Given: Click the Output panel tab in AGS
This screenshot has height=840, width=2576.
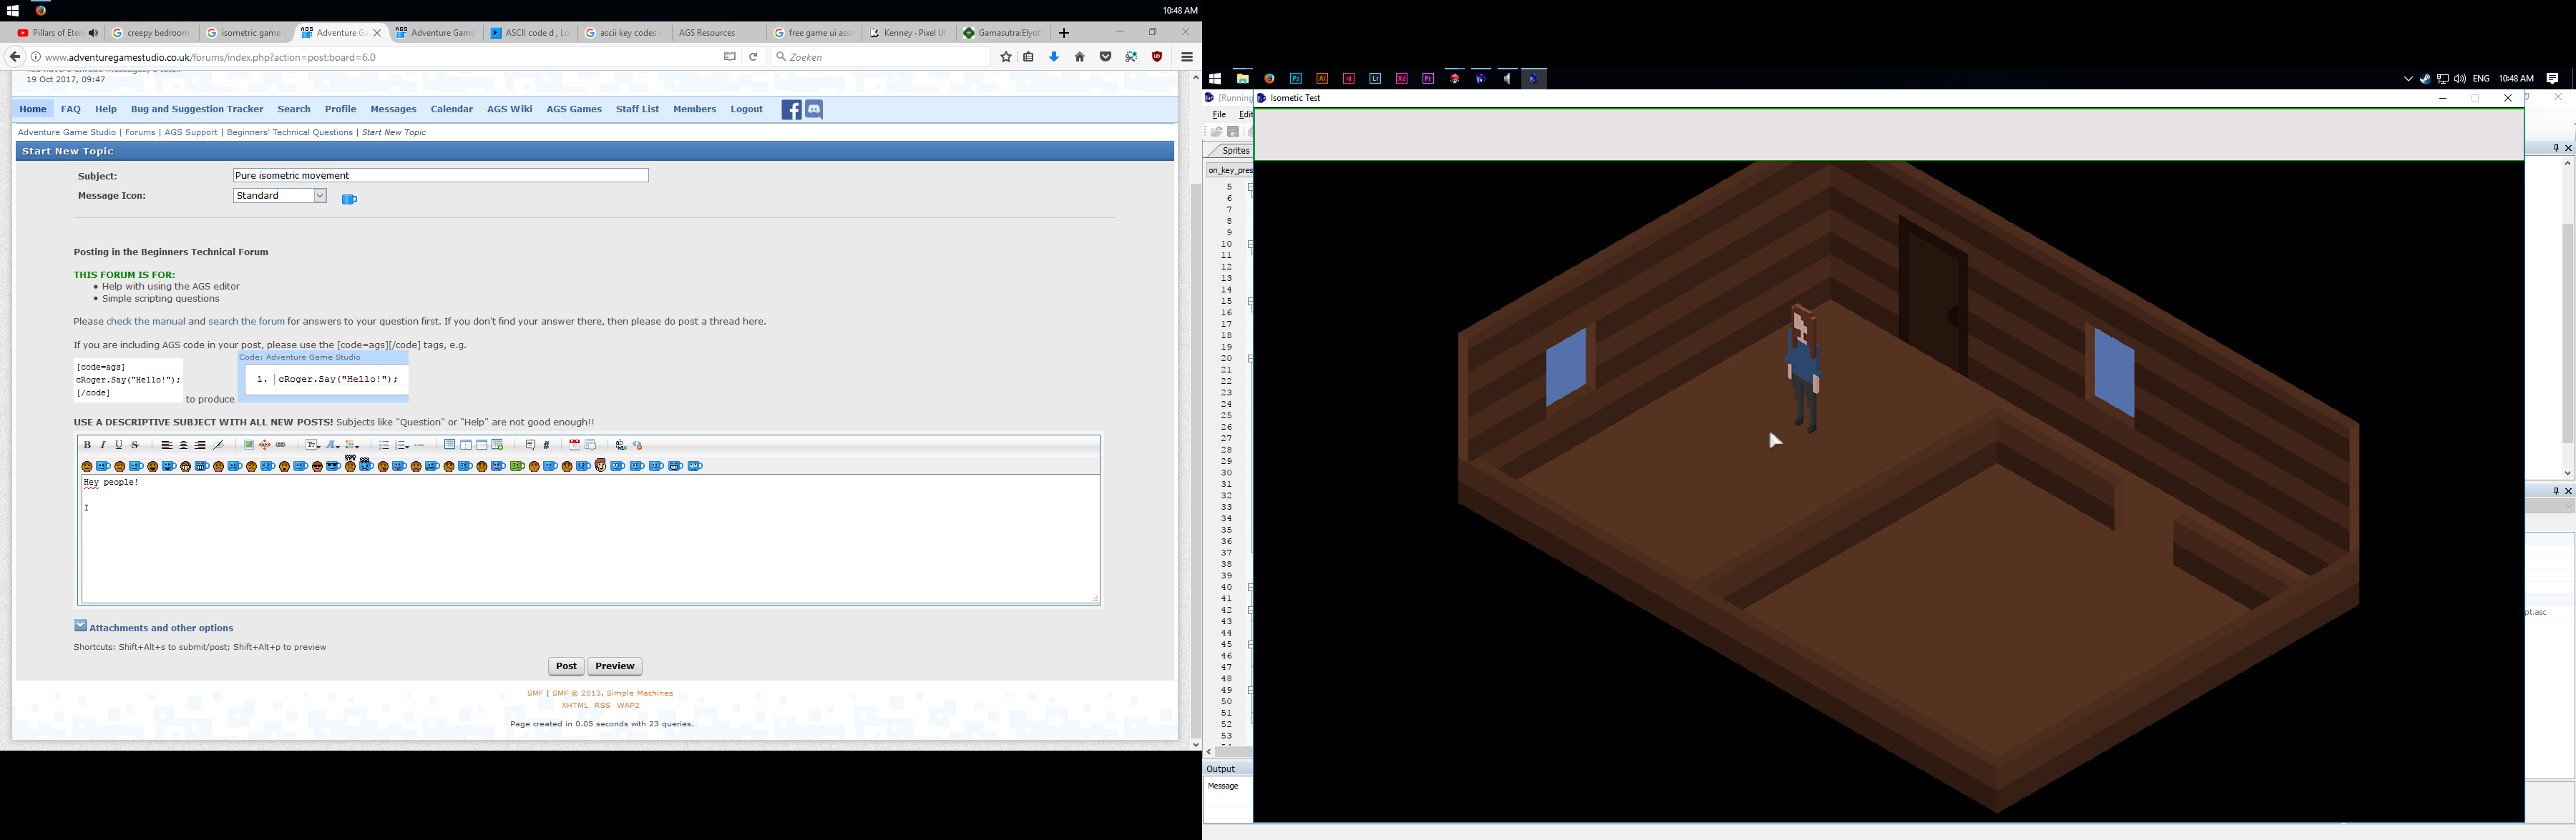Looking at the screenshot, I should [1221, 769].
